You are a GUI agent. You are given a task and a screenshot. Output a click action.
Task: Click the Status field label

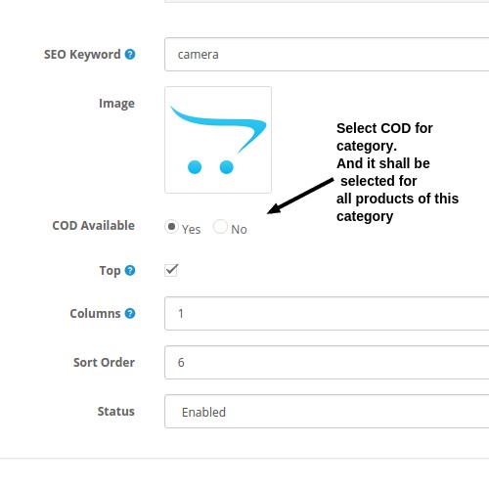point(116,411)
